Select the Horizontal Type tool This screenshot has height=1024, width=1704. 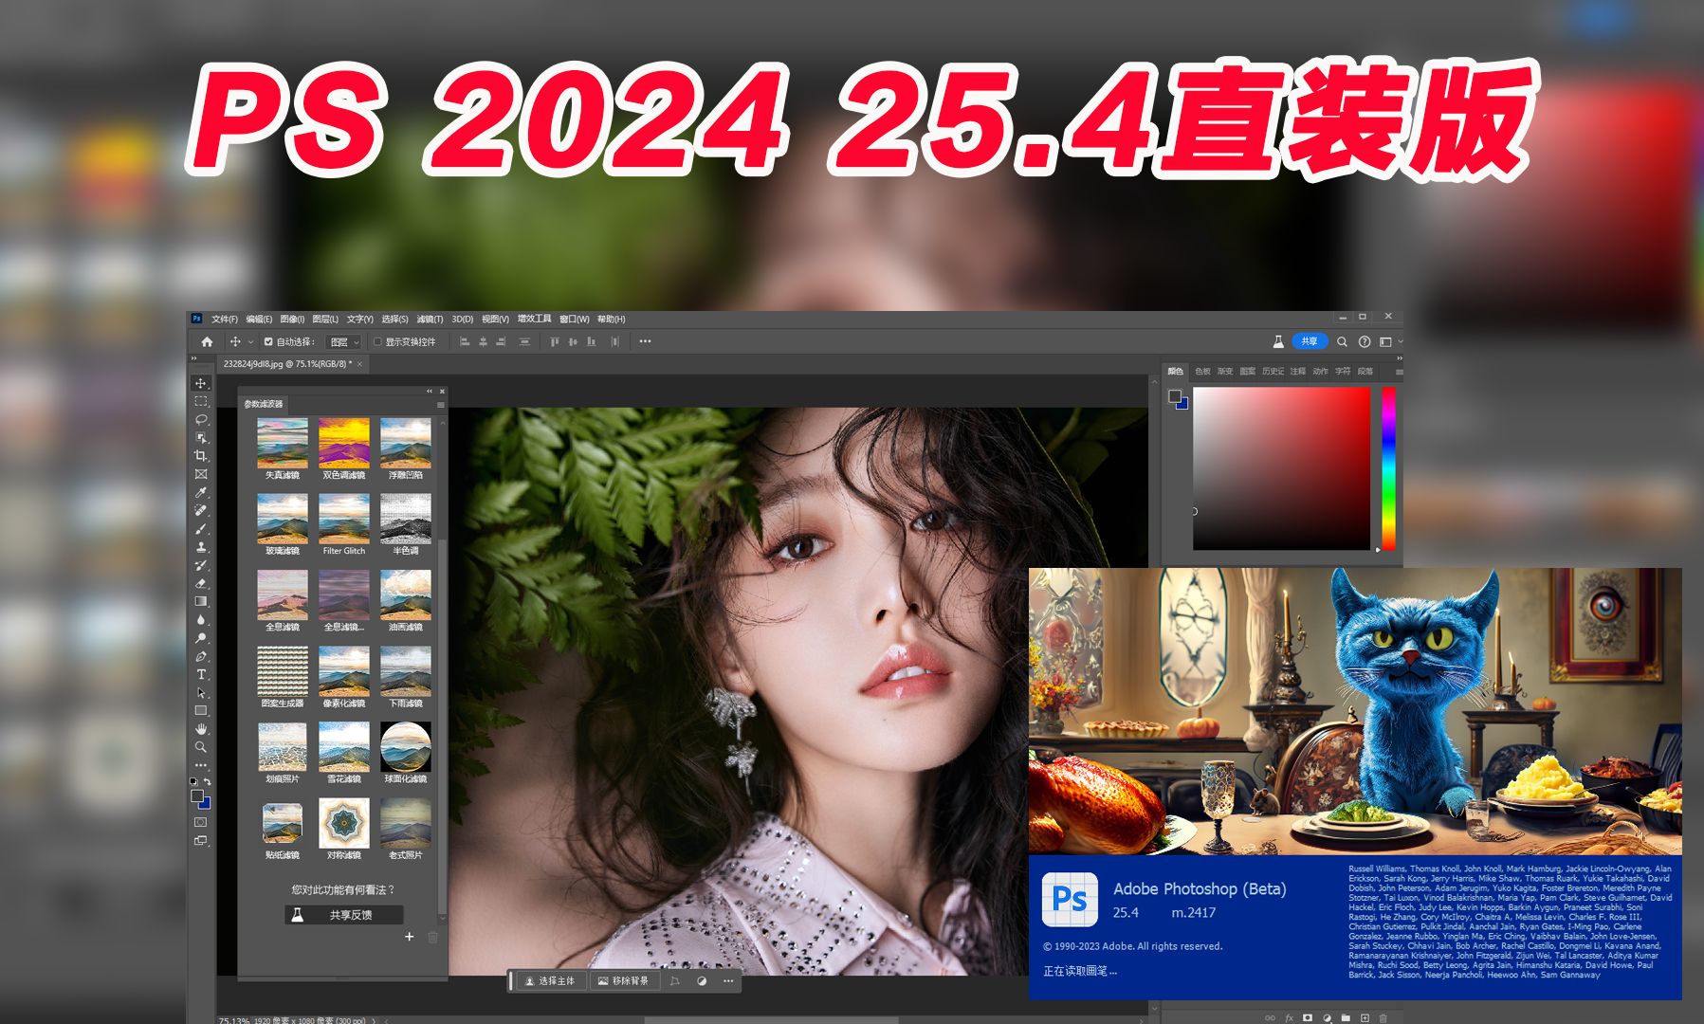(201, 674)
